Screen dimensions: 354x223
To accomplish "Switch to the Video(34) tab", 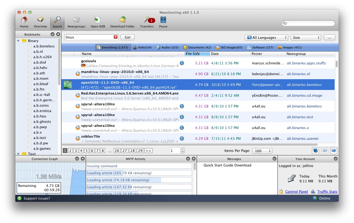I will coord(142,47).
